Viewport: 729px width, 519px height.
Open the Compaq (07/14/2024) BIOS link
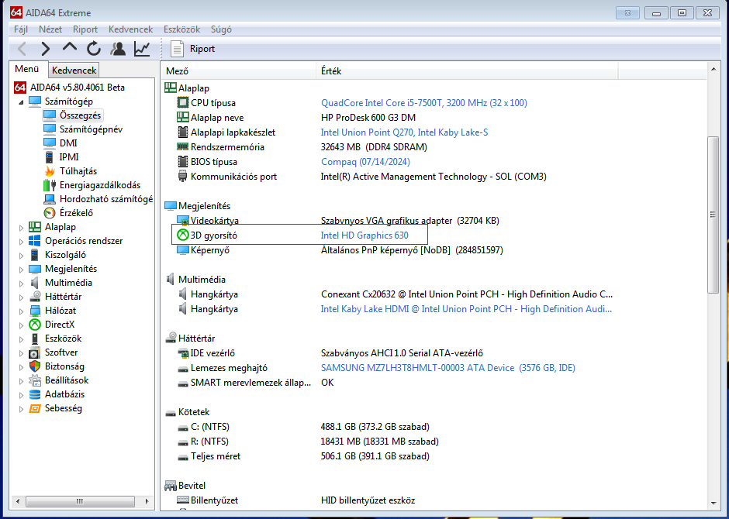[x=365, y=162]
